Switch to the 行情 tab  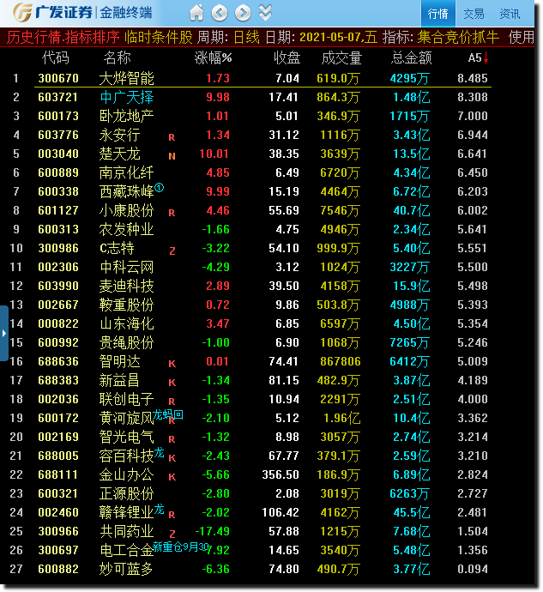[437, 14]
